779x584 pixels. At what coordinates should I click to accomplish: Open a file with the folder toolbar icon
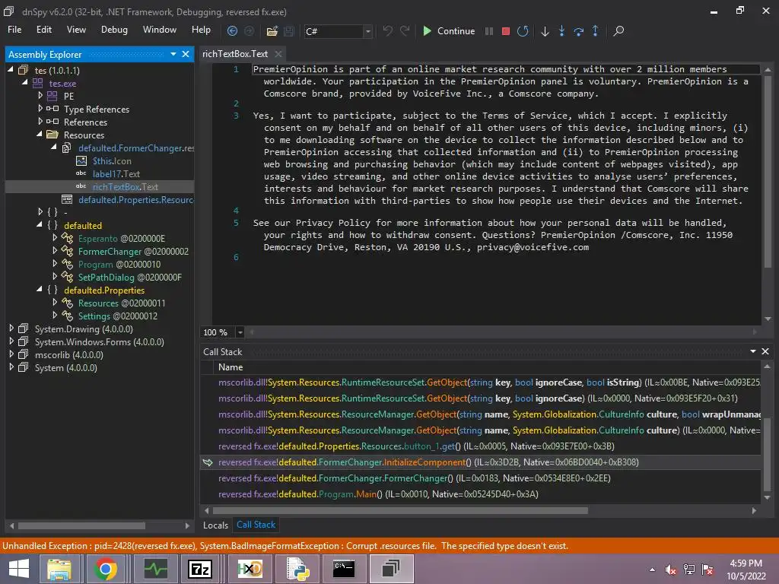272,30
